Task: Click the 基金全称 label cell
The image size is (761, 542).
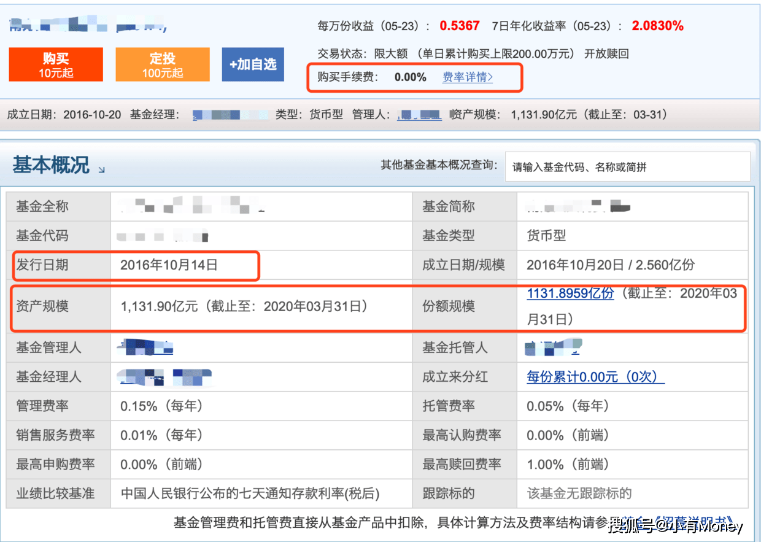Action: tap(58, 207)
